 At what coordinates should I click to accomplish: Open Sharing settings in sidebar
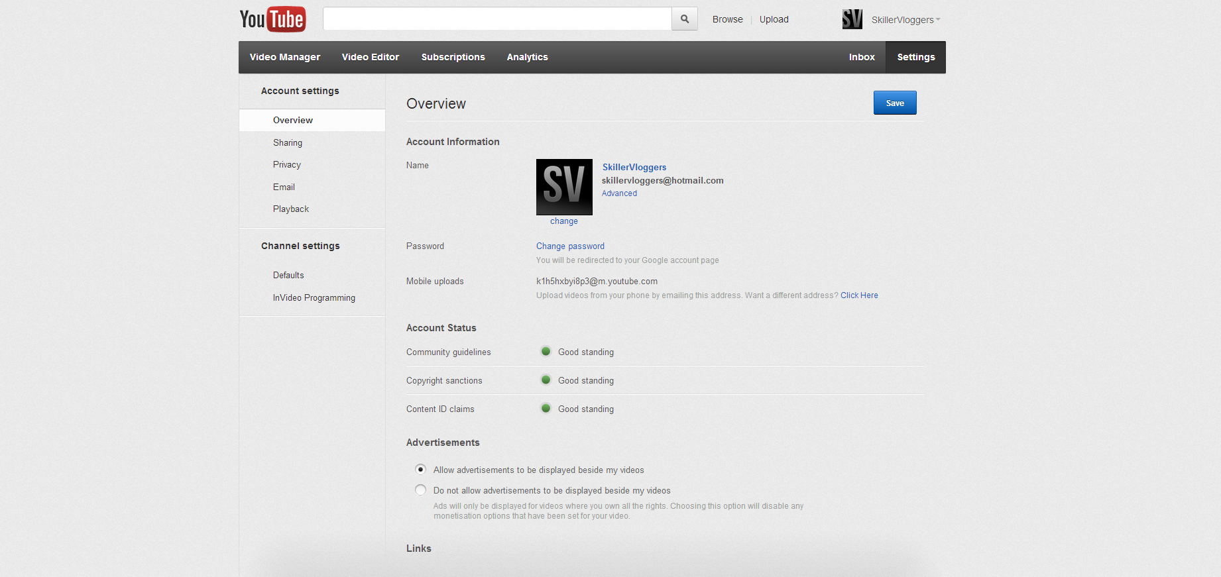tap(288, 142)
